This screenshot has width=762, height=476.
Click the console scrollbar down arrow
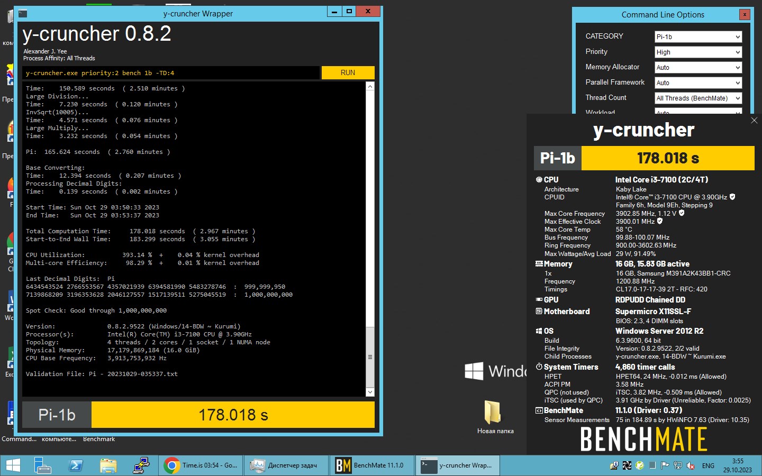370,392
